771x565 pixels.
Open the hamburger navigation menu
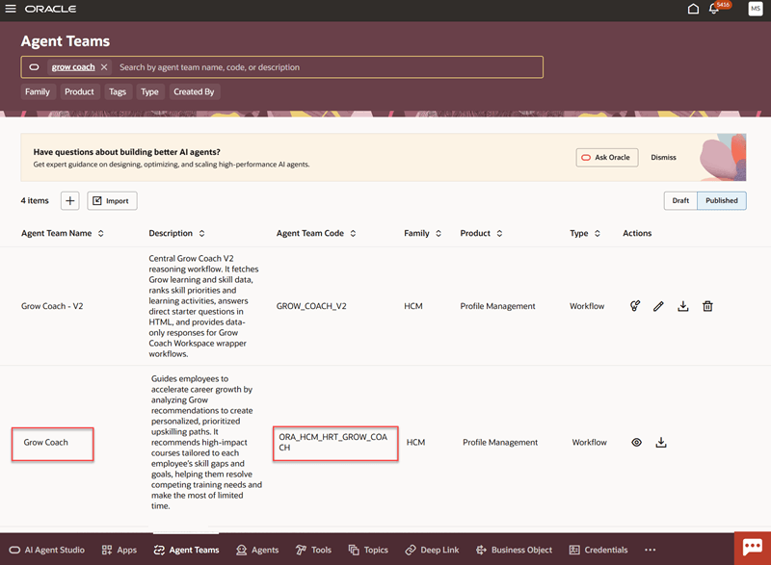tap(11, 9)
